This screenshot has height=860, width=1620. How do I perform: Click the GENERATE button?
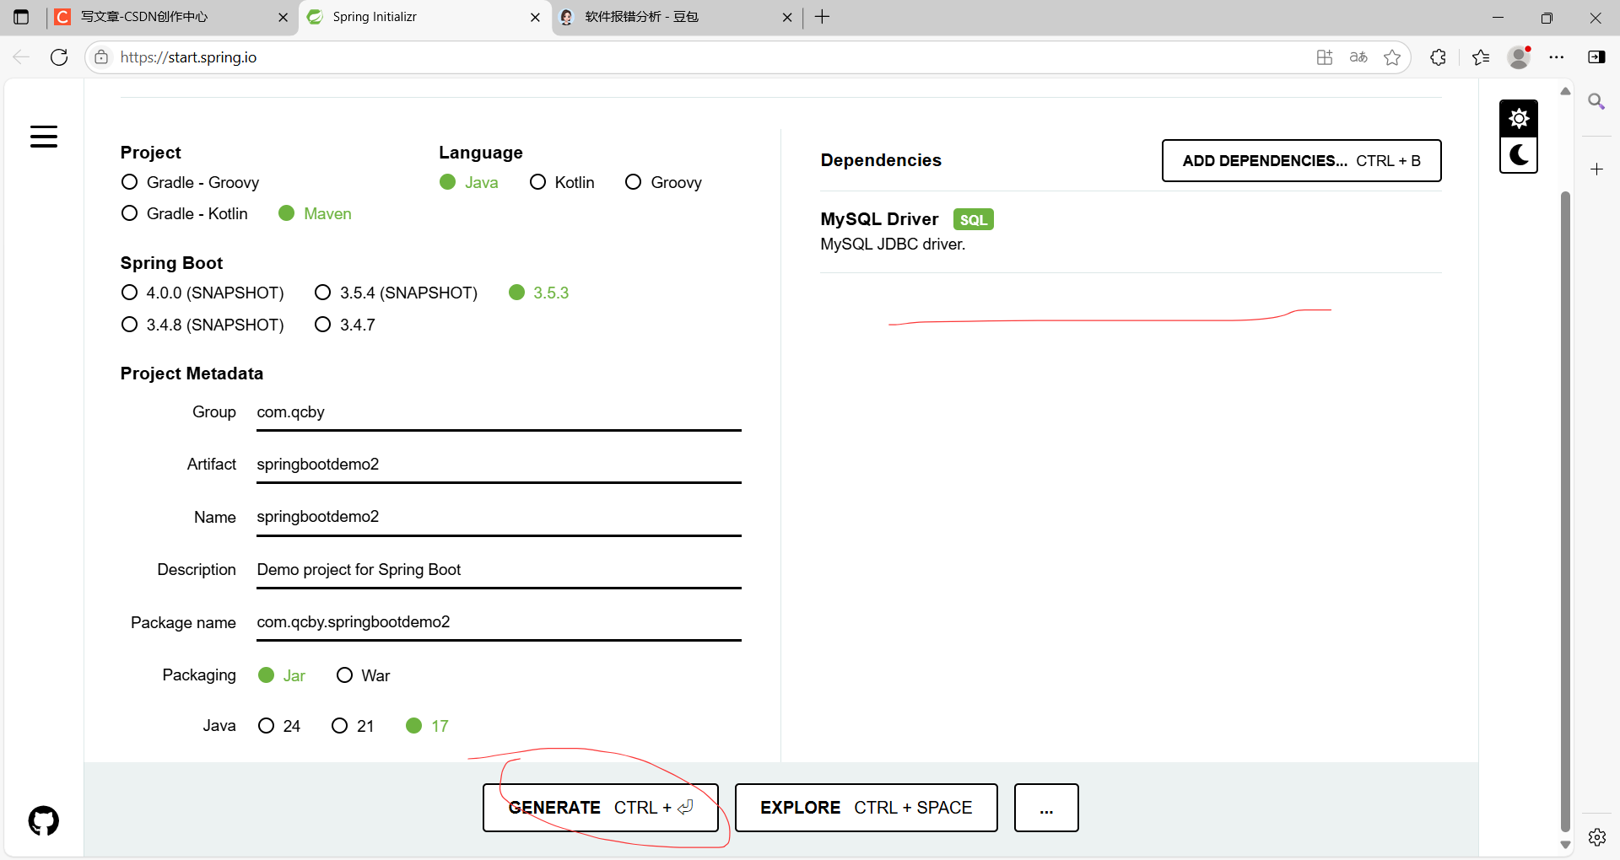tap(601, 808)
